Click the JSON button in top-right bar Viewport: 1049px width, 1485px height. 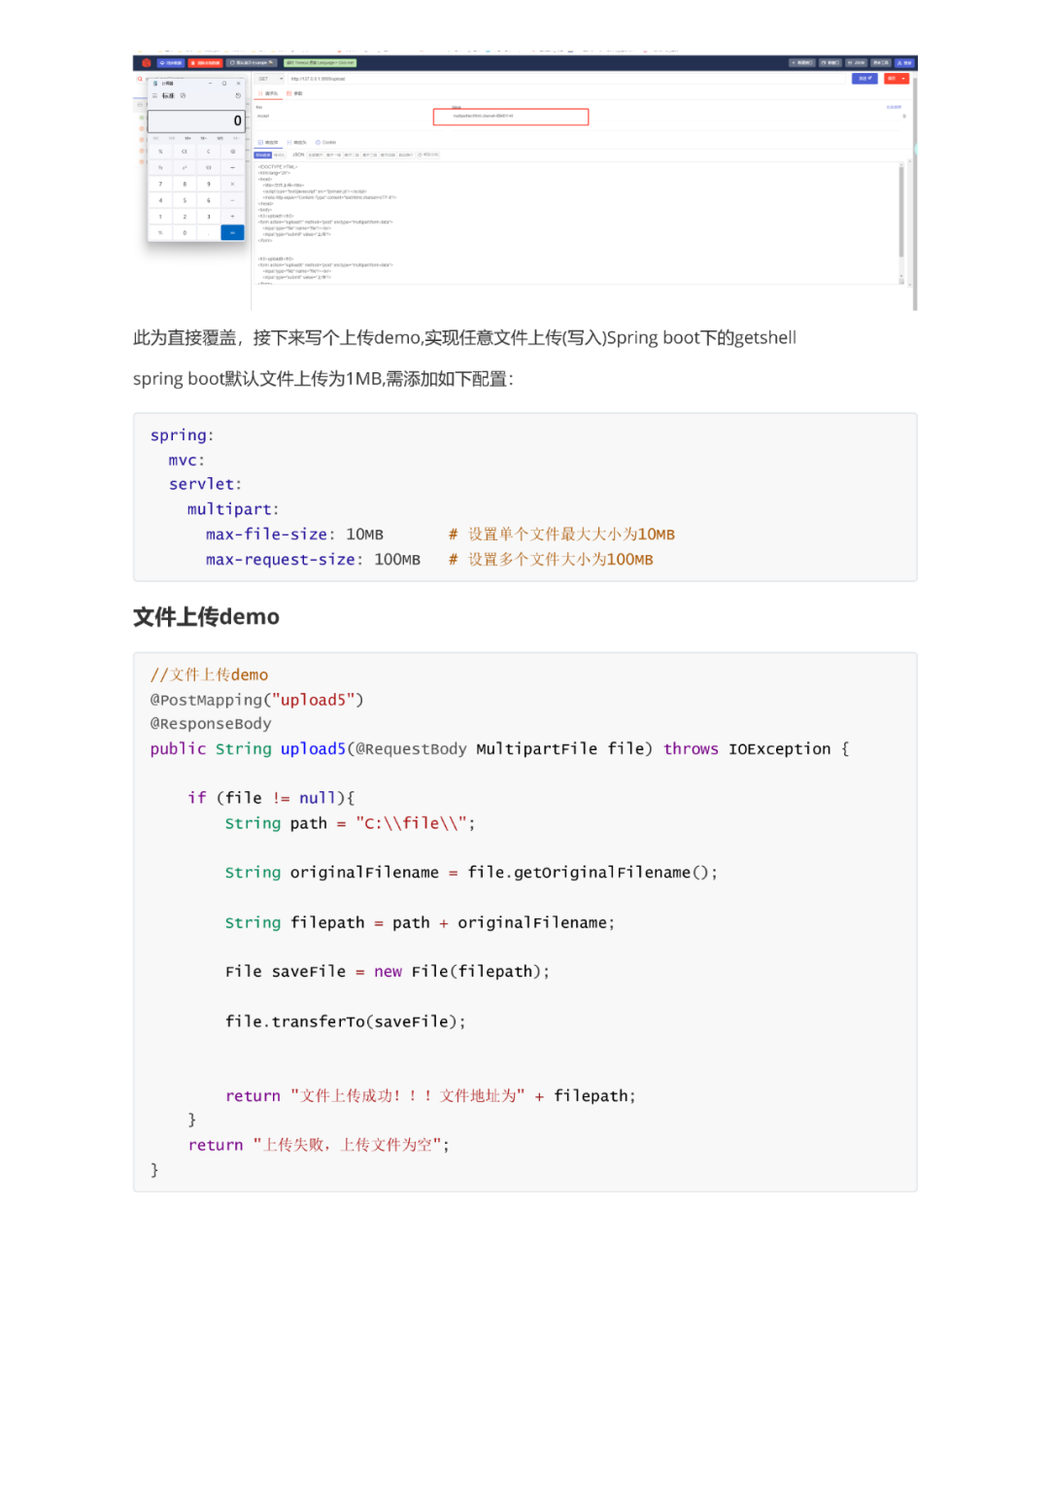[x=856, y=63]
